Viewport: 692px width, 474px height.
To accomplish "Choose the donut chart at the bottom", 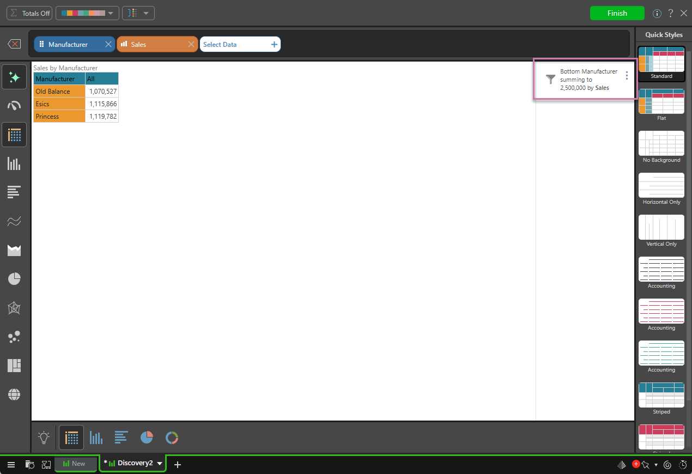I will [x=172, y=437].
